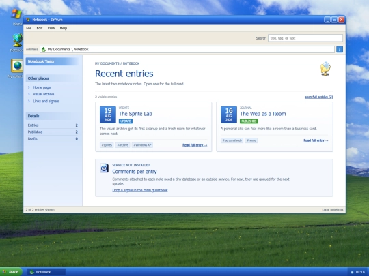Click the SERVICE NOT INSTALLED label
The width and height of the screenshot is (369, 276).
(131, 165)
